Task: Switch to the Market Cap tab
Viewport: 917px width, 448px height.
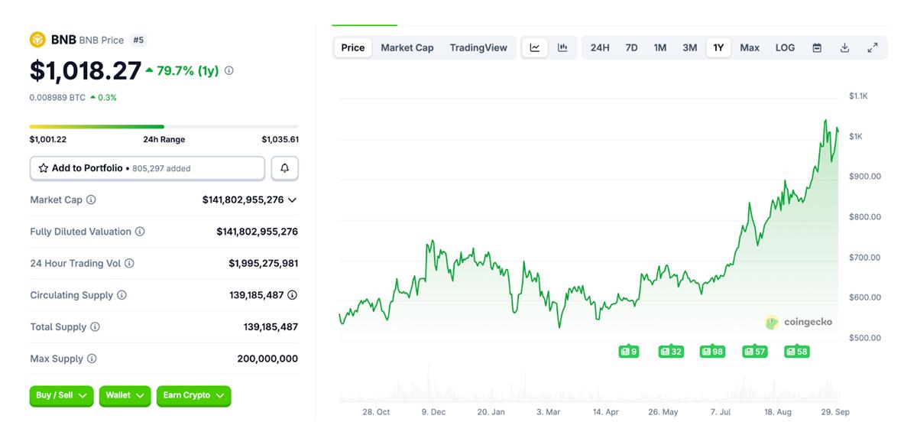Action: (407, 47)
